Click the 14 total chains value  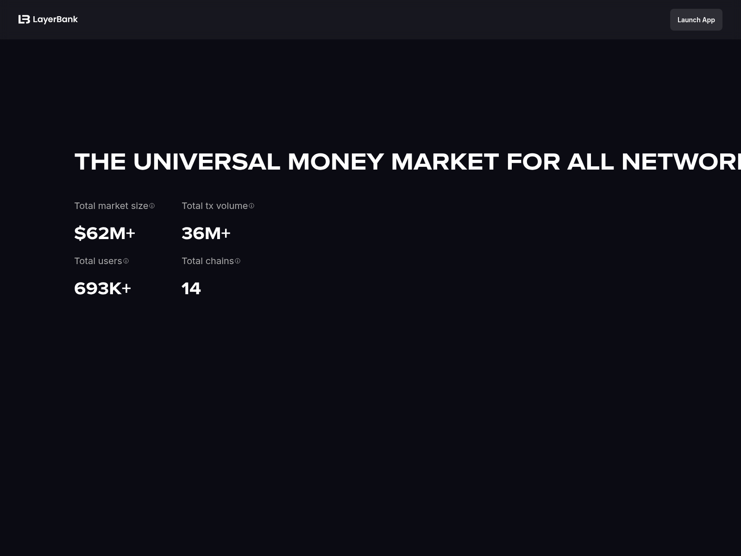coord(191,288)
